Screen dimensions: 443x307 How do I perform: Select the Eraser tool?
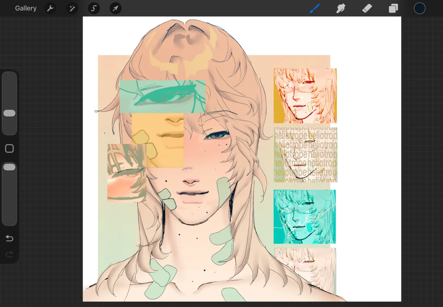coord(367,8)
